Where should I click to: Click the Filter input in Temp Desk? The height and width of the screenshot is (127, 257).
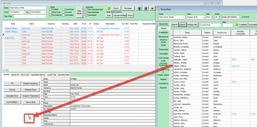(x=228, y=25)
